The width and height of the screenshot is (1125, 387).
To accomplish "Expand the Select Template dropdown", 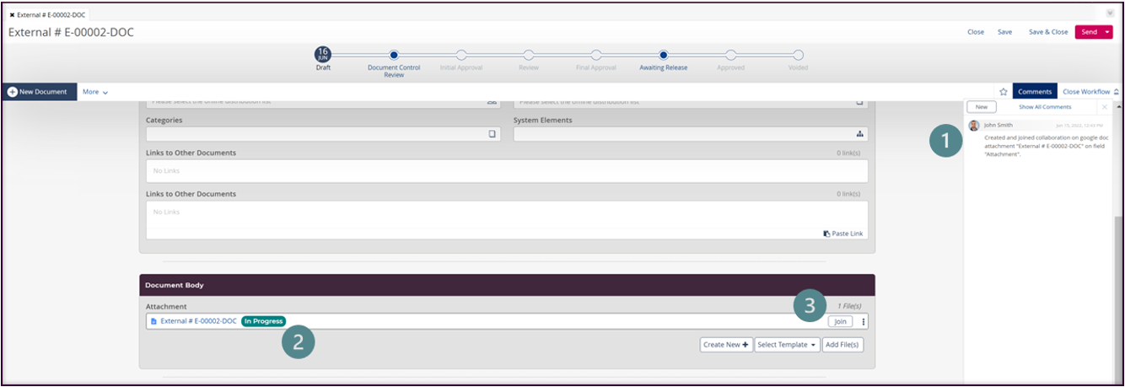I will click(787, 345).
